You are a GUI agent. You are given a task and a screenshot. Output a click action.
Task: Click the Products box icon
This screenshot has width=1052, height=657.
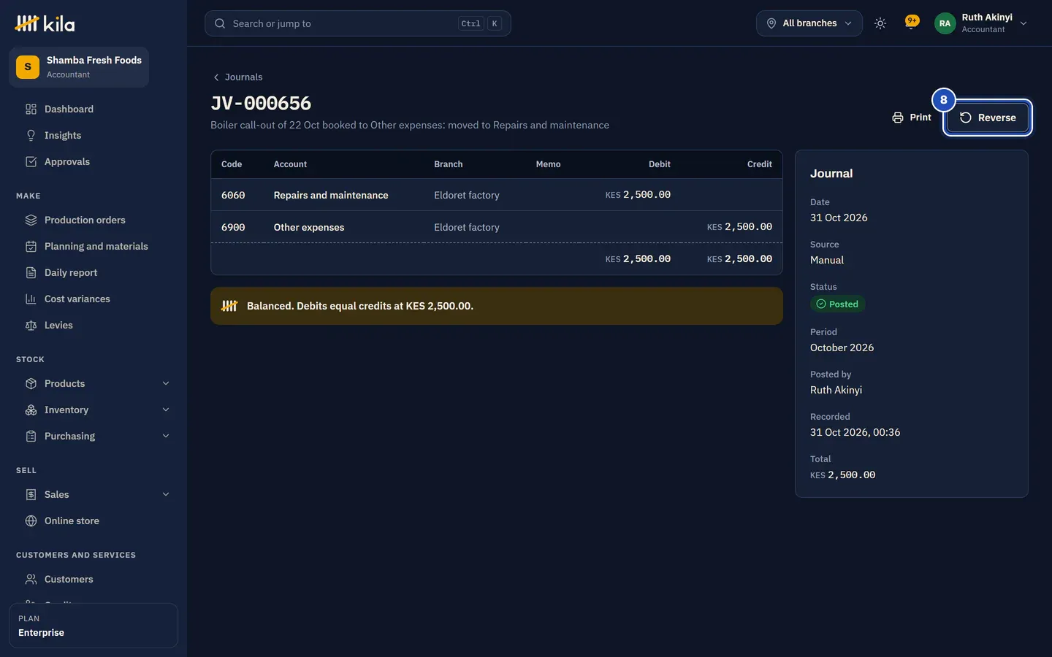point(31,384)
